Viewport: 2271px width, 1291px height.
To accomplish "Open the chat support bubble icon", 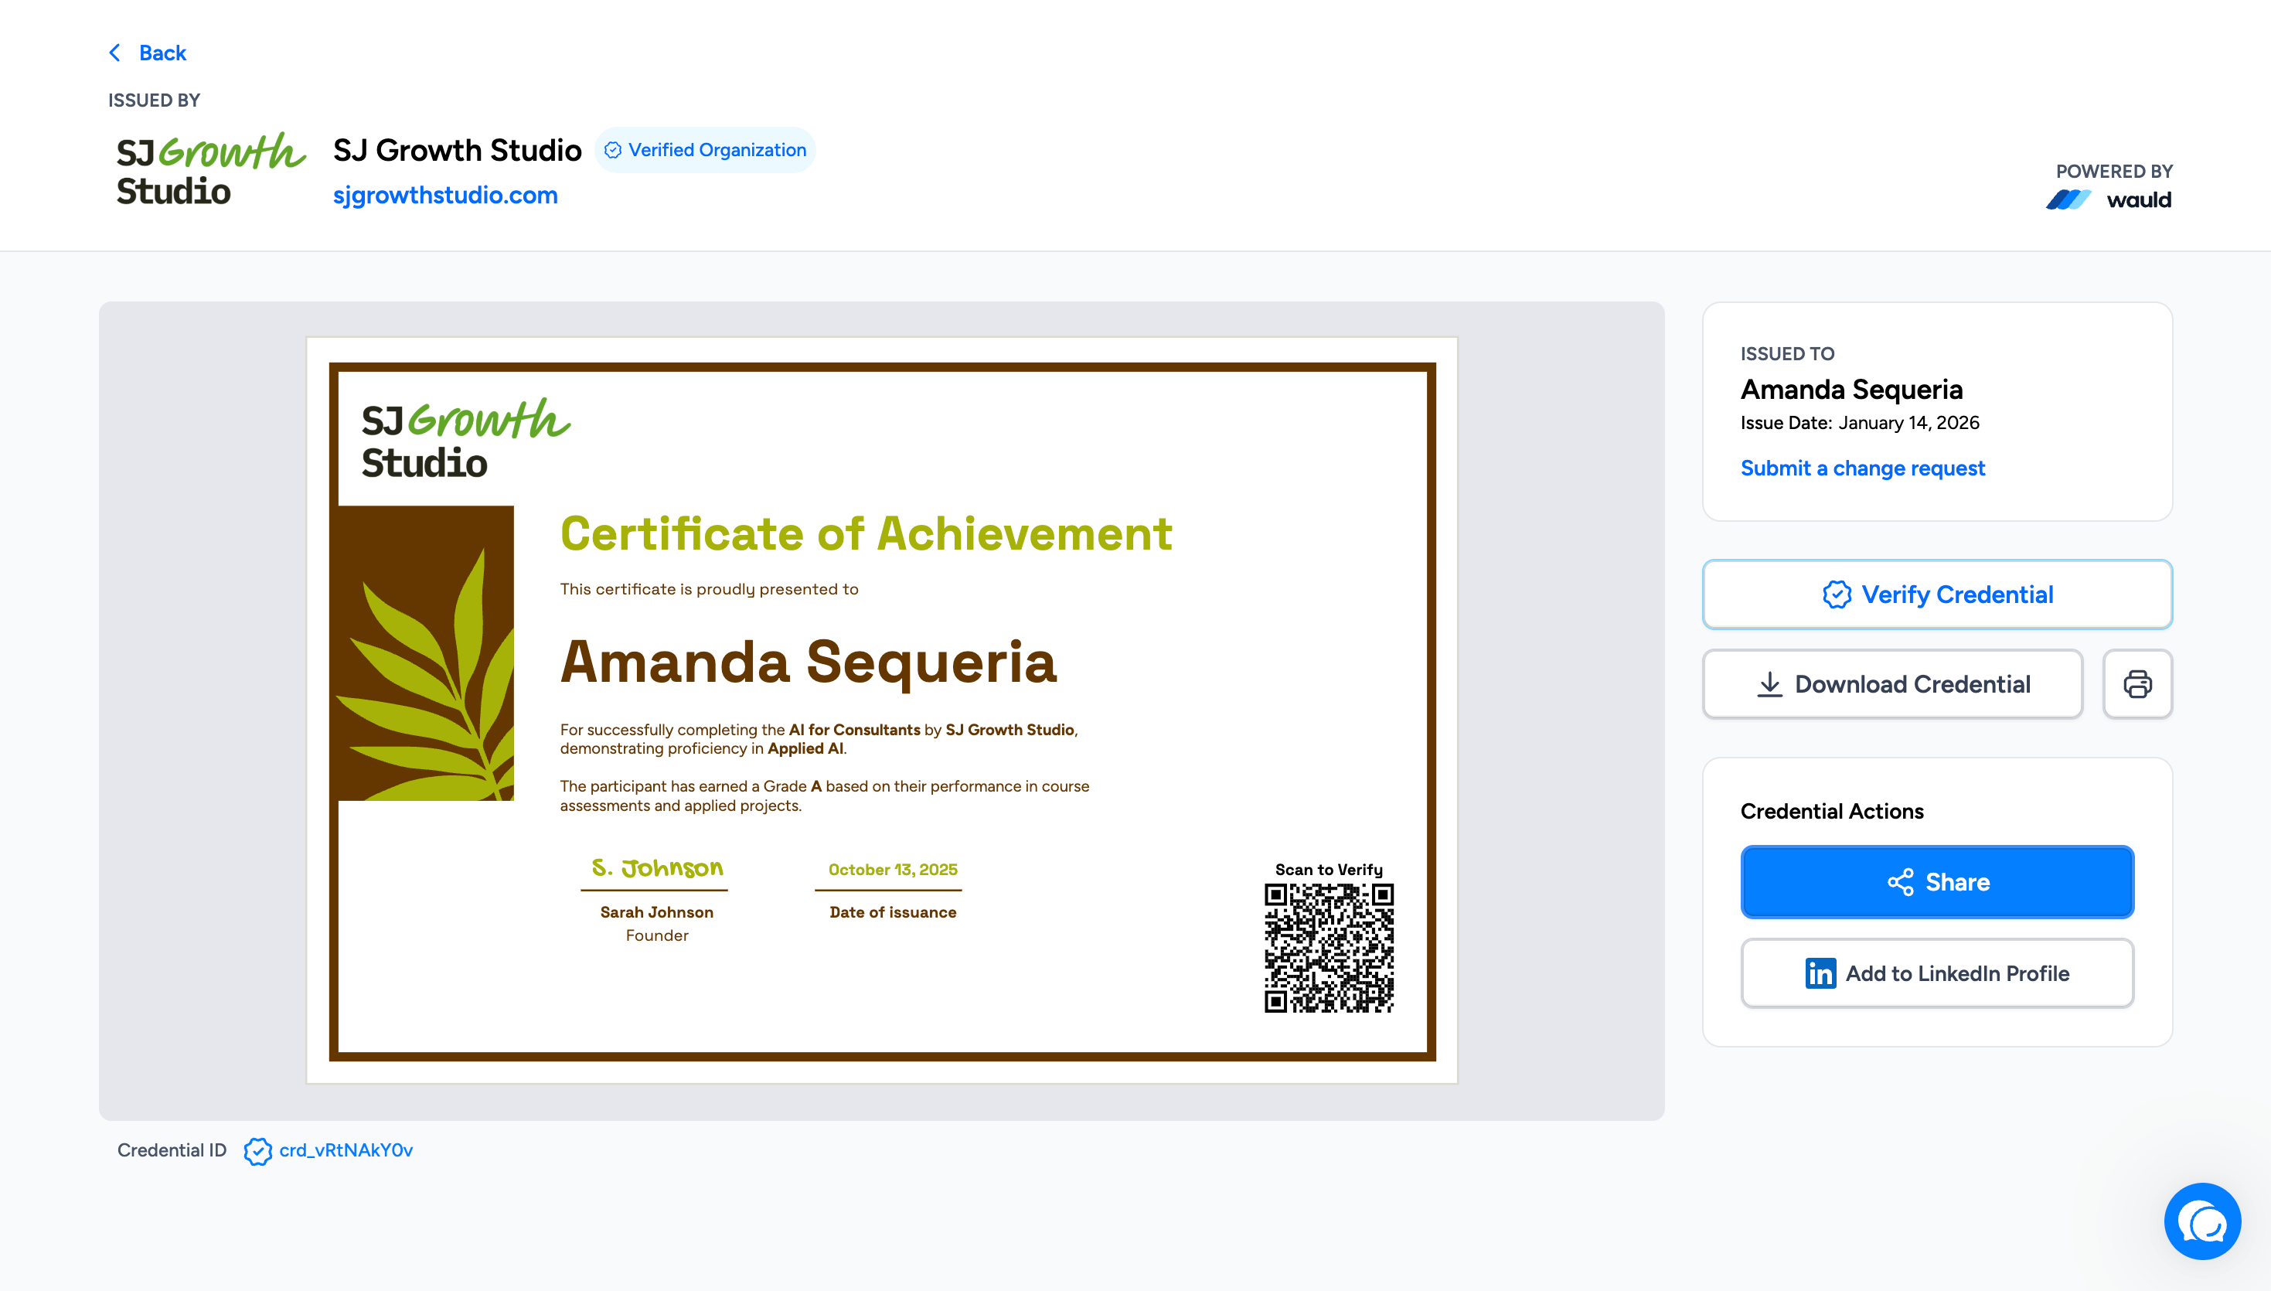I will [2202, 1221].
